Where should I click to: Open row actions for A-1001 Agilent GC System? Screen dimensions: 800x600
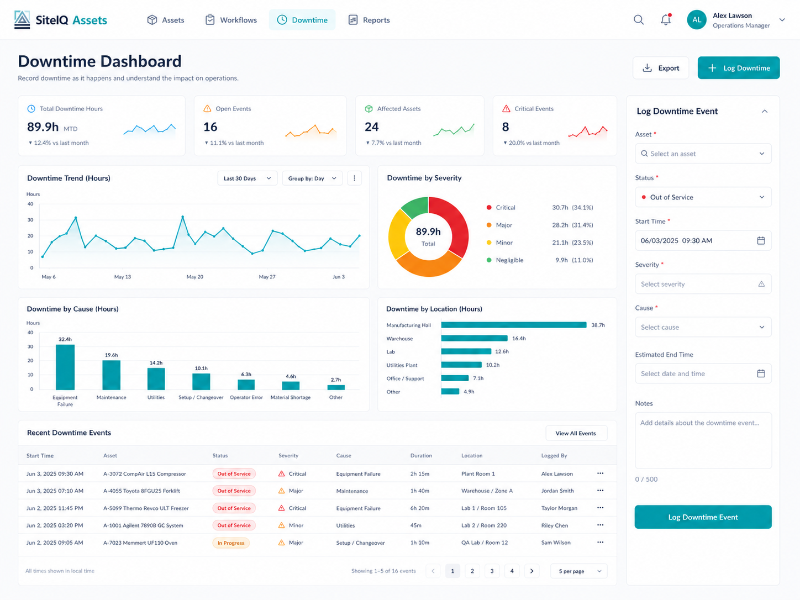(x=600, y=525)
